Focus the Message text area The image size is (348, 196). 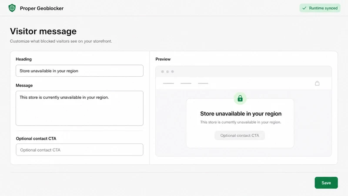(80, 108)
